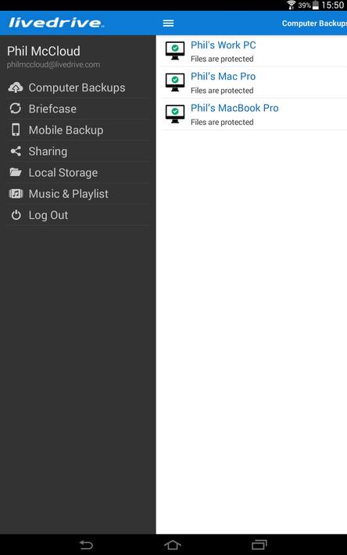
Task: Tap the Local Storage folder icon
Action: (16, 173)
